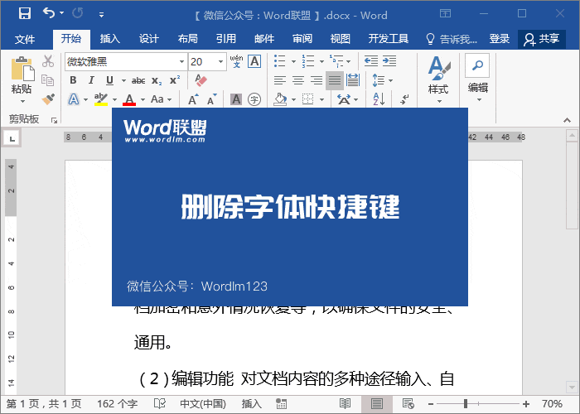Save the document with the floppy disk icon
Screen dimensions: 580x414
(25, 14)
